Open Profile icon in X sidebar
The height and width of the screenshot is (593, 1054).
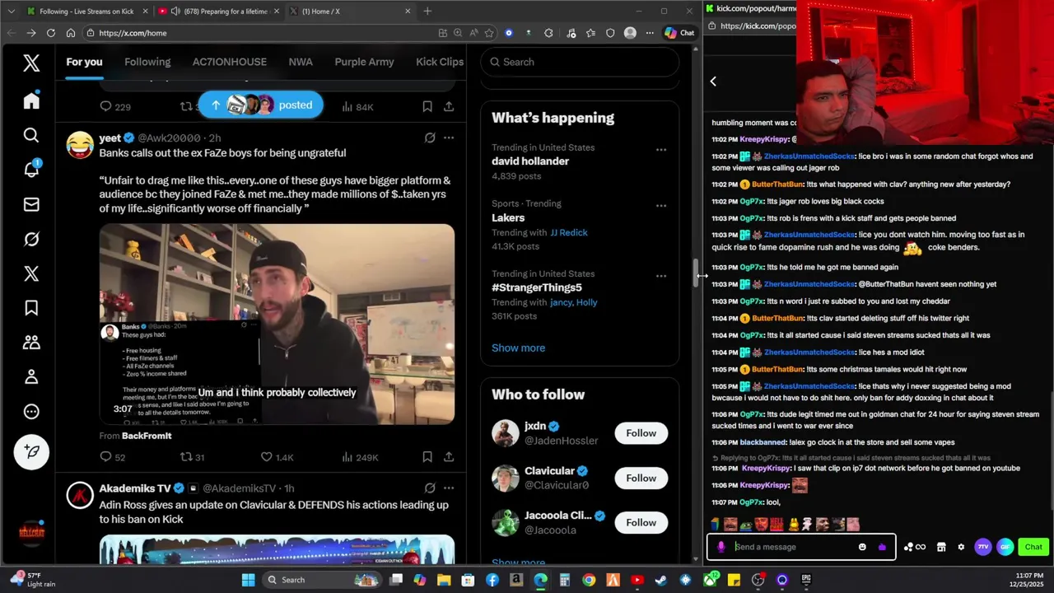pyautogui.click(x=31, y=377)
